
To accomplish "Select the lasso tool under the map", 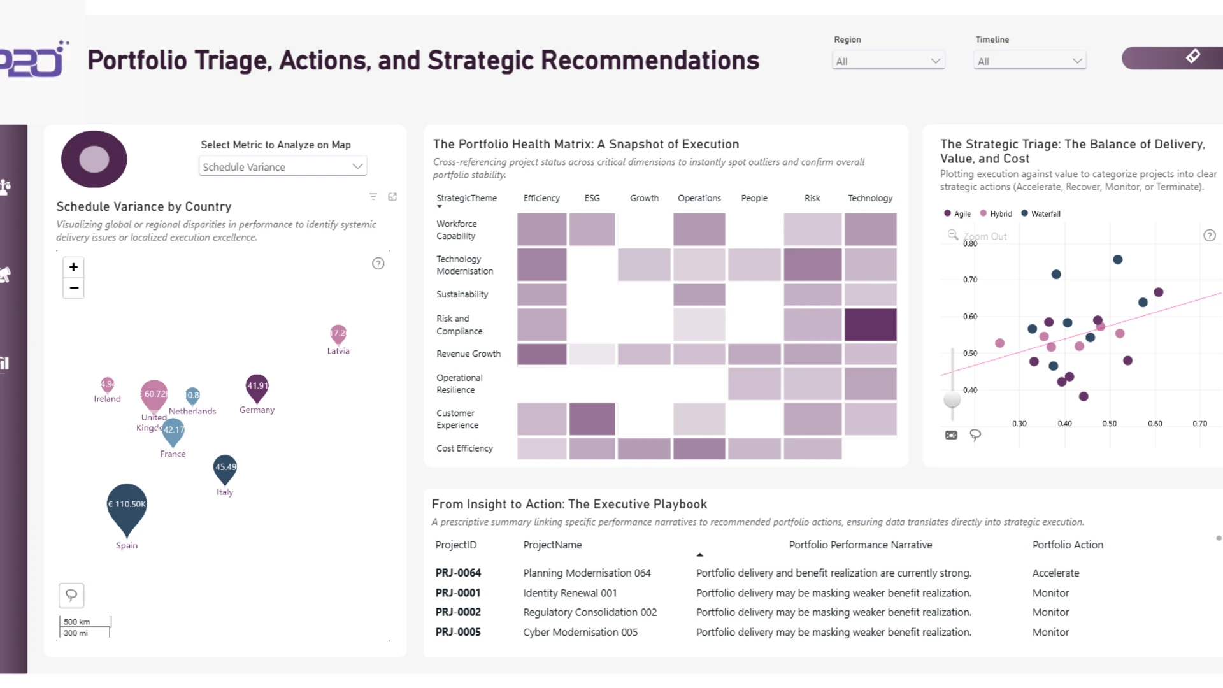I will tap(71, 596).
